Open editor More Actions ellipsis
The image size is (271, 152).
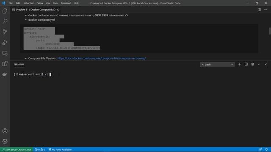265,10
